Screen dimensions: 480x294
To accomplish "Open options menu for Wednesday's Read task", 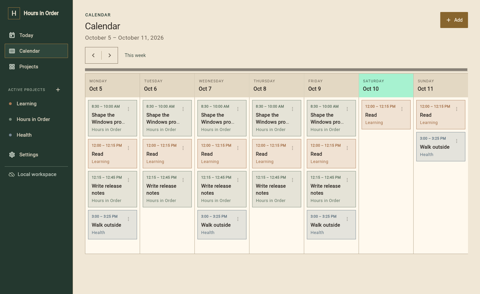I will 238,148.
